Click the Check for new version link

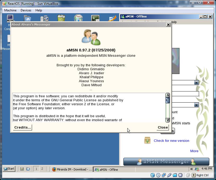(x=171, y=141)
